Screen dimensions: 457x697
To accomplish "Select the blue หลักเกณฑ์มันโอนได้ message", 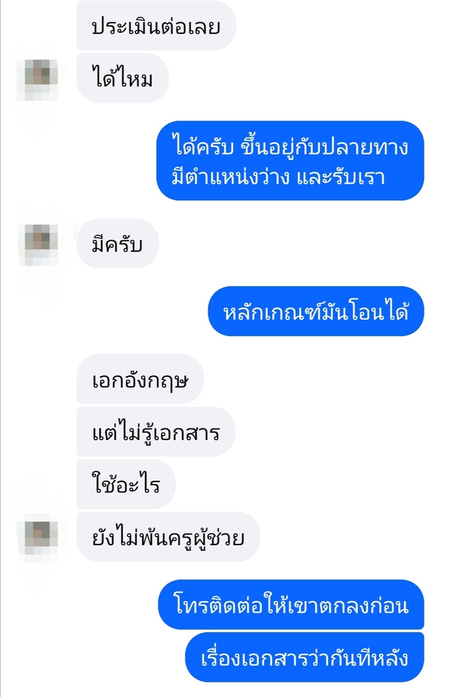I will pos(316,311).
